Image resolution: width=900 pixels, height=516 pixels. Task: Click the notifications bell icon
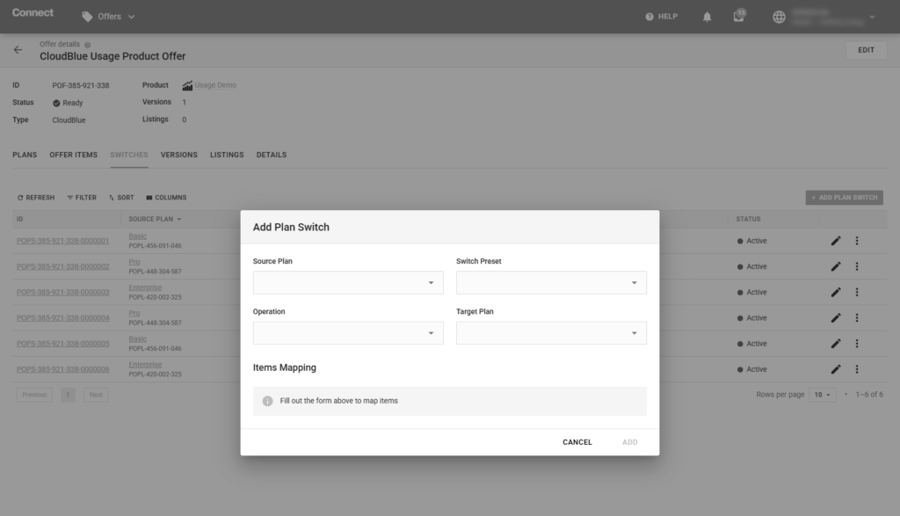pyautogui.click(x=707, y=17)
